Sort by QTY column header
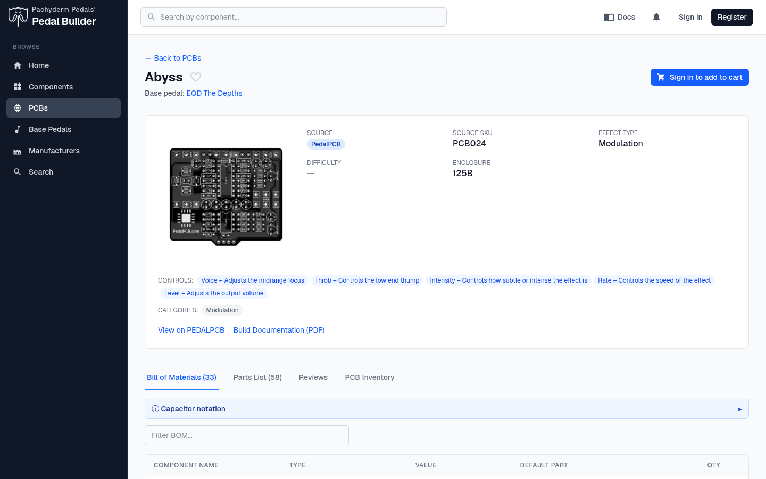766x479 pixels. coord(714,465)
